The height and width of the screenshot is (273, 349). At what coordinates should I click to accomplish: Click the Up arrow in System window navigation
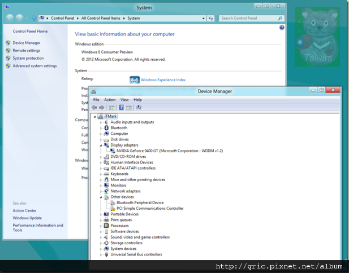tap(34, 18)
